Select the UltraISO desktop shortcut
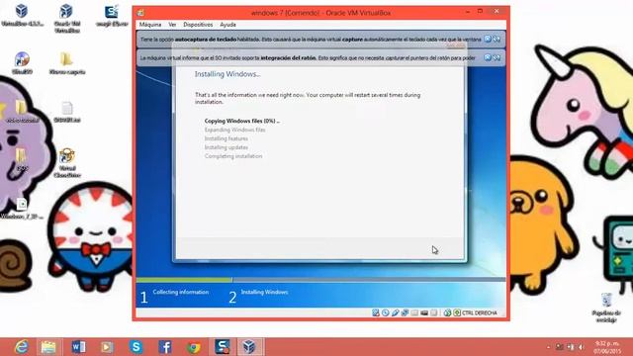This screenshot has width=633, height=356. [22, 63]
